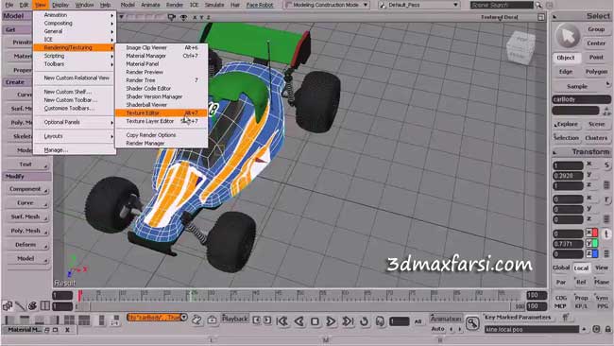Image resolution: width=614 pixels, height=346 pixels.
Task: Click the Explore button
Action: [566, 124]
